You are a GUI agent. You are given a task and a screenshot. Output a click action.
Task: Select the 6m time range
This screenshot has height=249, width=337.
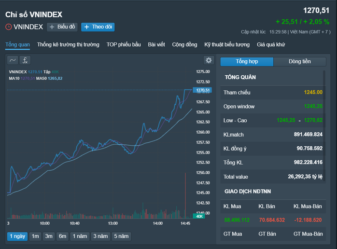coord(63,236)
